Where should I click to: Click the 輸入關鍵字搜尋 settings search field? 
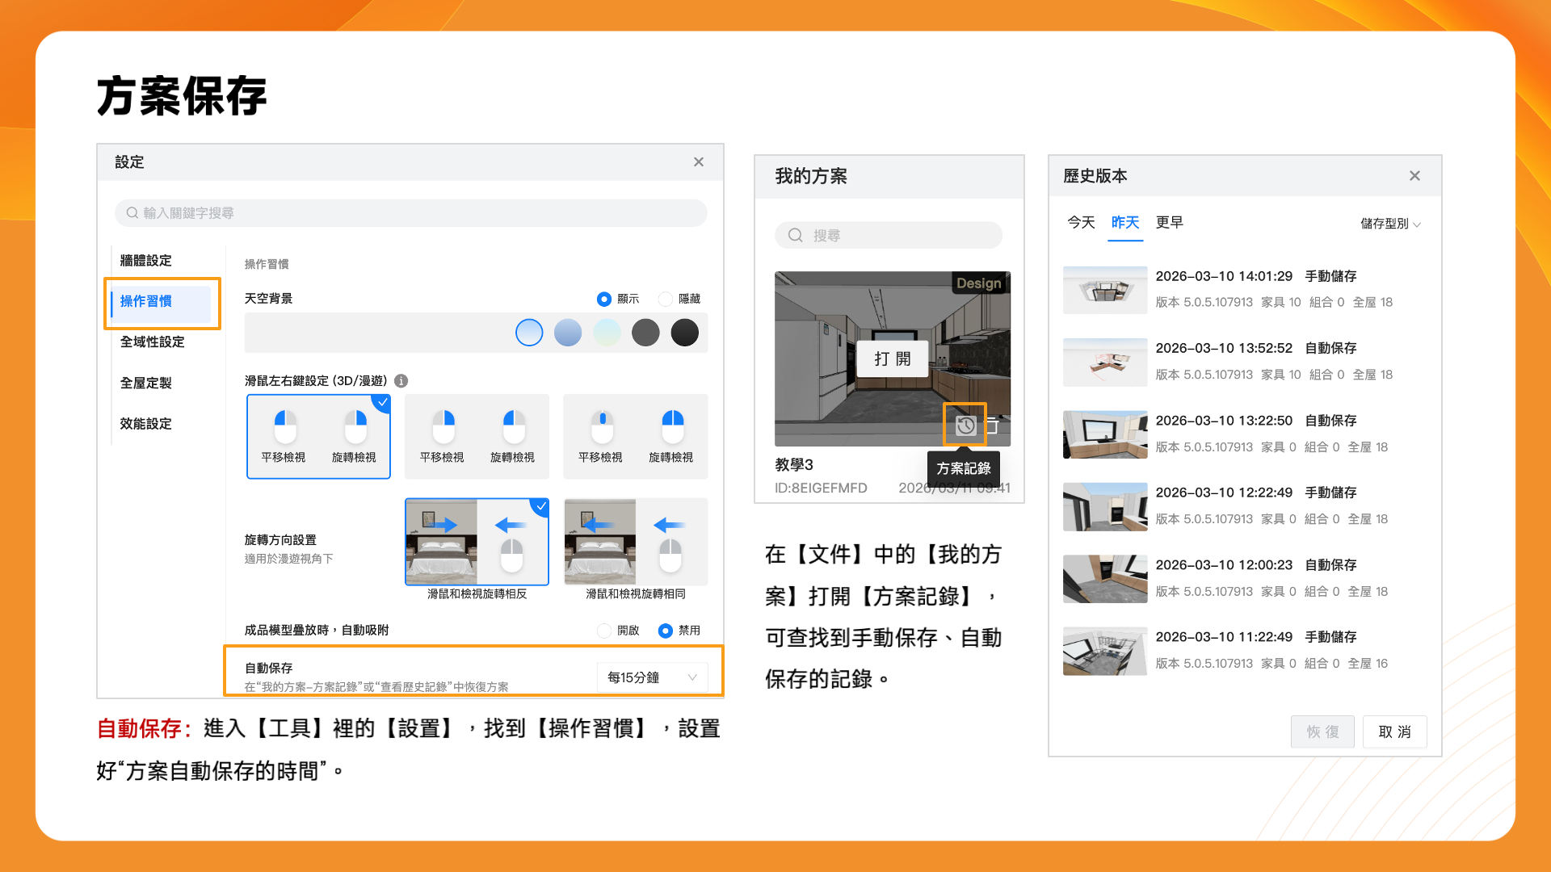[412, 213]
